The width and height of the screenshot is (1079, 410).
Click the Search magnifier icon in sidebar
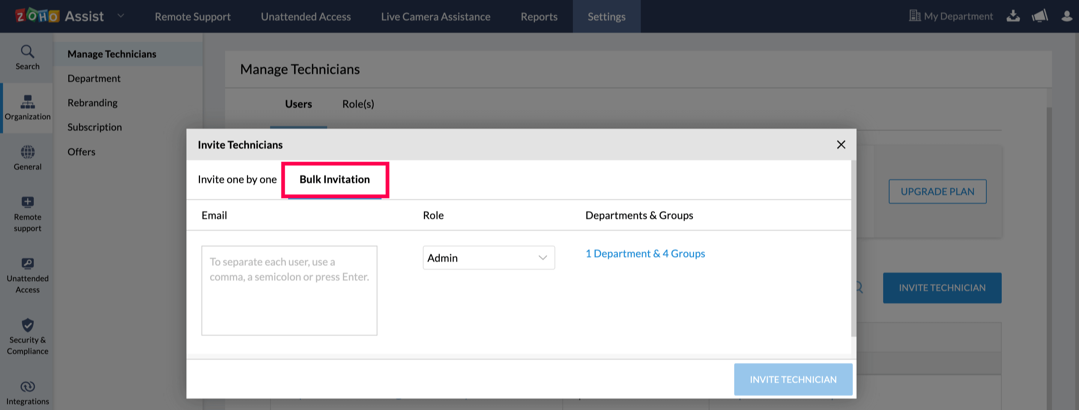point(27,52)
